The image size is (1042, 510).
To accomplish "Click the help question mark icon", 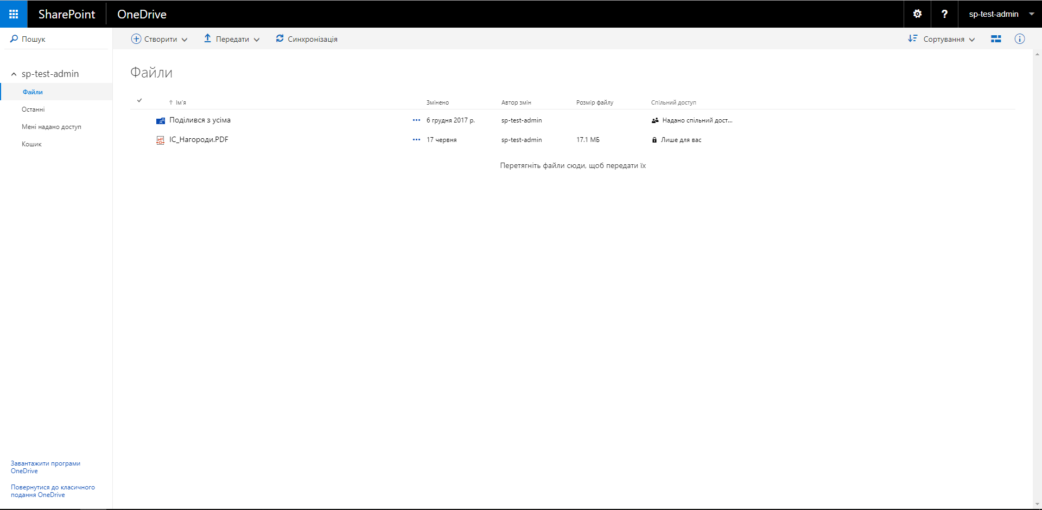I will [944, 14].
